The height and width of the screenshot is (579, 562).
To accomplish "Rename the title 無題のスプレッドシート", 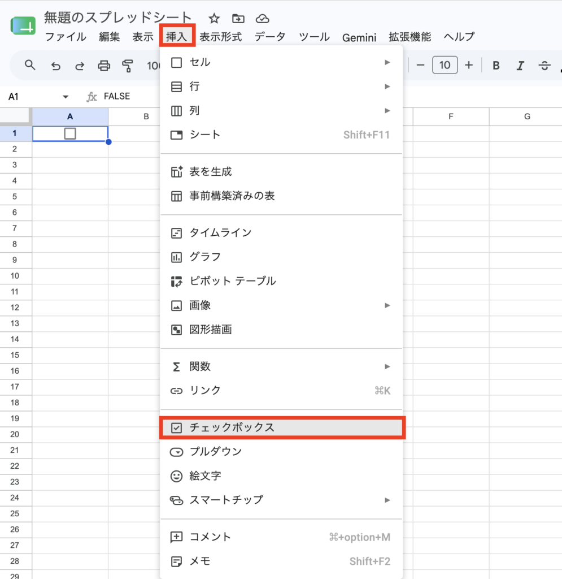I will (x=117, y=18).
